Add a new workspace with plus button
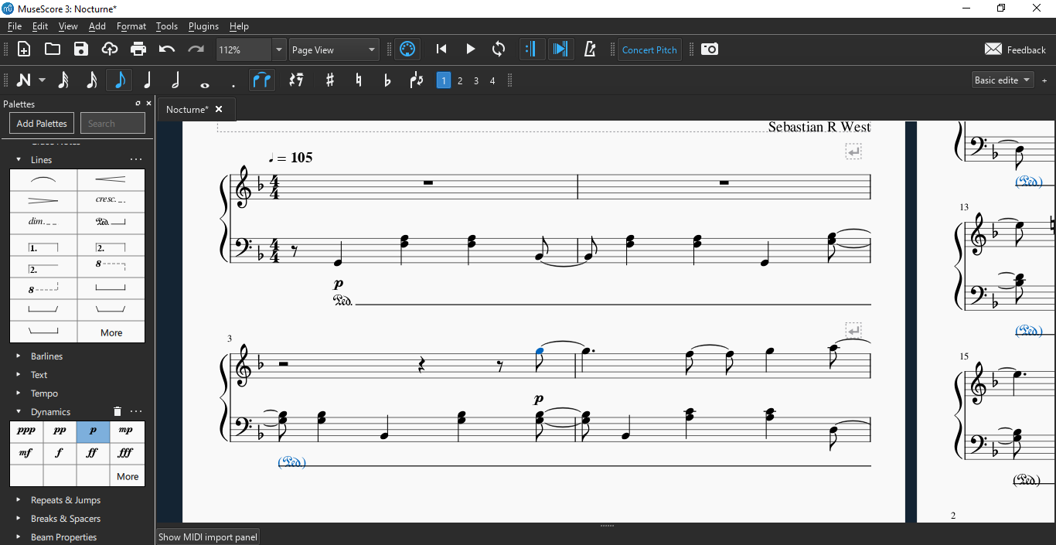The height and width of the screenshot is (545, 1056). [x=1044, y=80]
